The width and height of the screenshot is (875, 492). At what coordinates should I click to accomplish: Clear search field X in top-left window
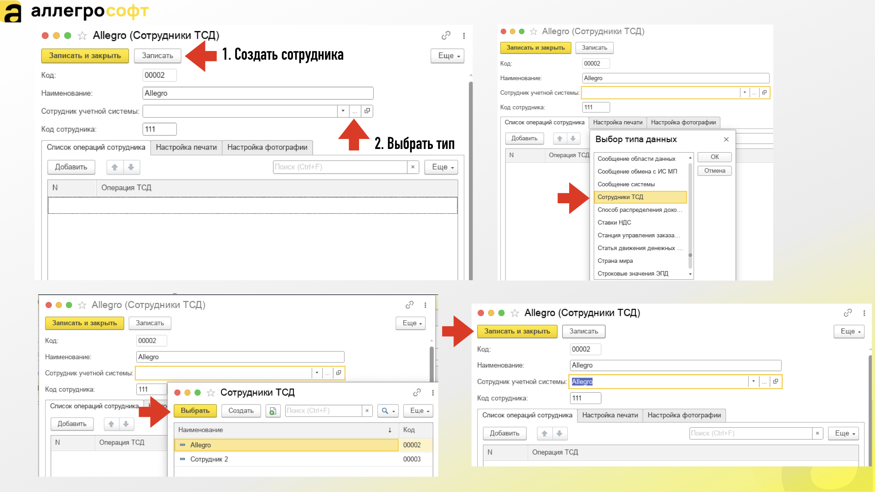(413, 167)
